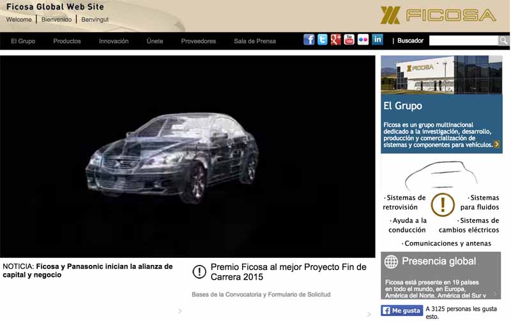
Task: Click the transparent car animation banner
Action: pyautogui.click(x=188, y=157)
